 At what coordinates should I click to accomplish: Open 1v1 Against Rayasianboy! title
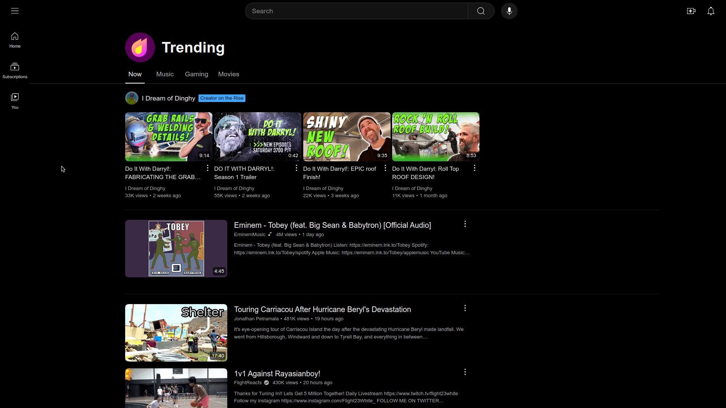[277, 374]
